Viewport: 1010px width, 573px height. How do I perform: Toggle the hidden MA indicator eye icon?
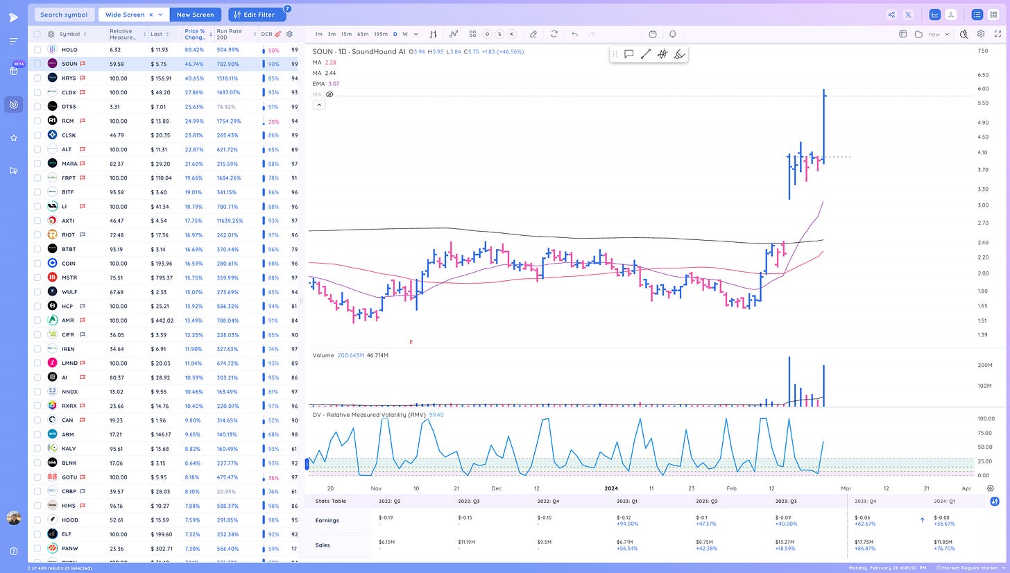point(330,94)
